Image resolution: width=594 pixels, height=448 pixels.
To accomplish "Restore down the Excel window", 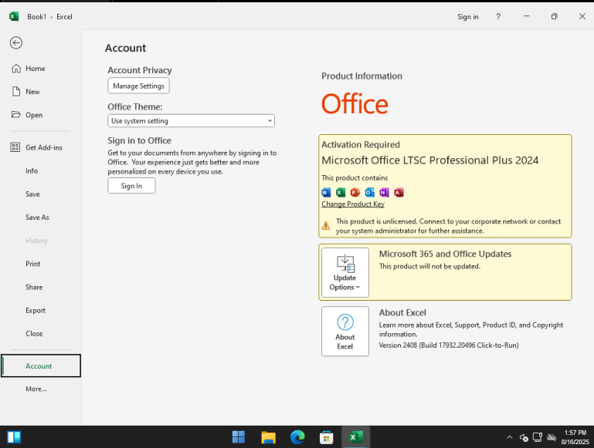I will [x=555, y=16].
